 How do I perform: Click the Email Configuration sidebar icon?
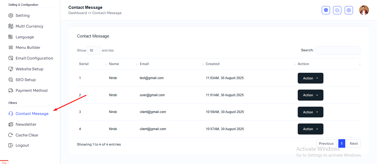11,58
